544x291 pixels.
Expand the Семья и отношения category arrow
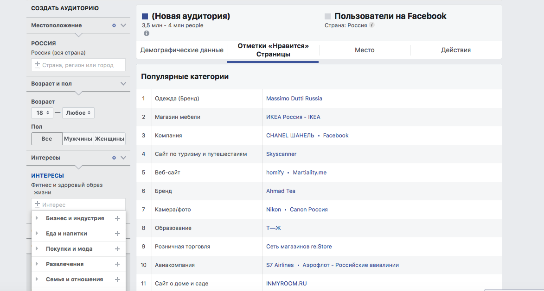(x=37, y=279)
